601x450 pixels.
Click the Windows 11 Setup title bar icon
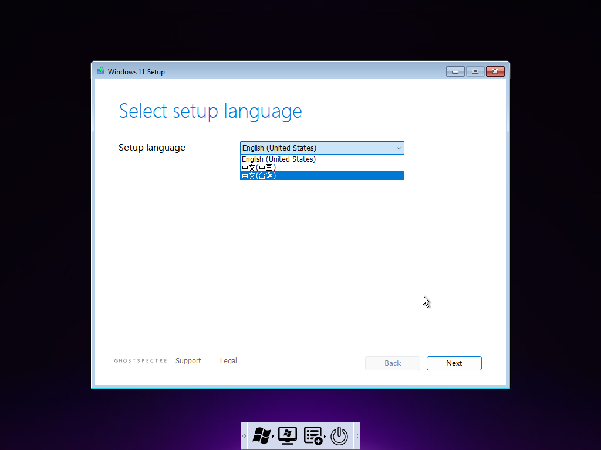(101, 71)
